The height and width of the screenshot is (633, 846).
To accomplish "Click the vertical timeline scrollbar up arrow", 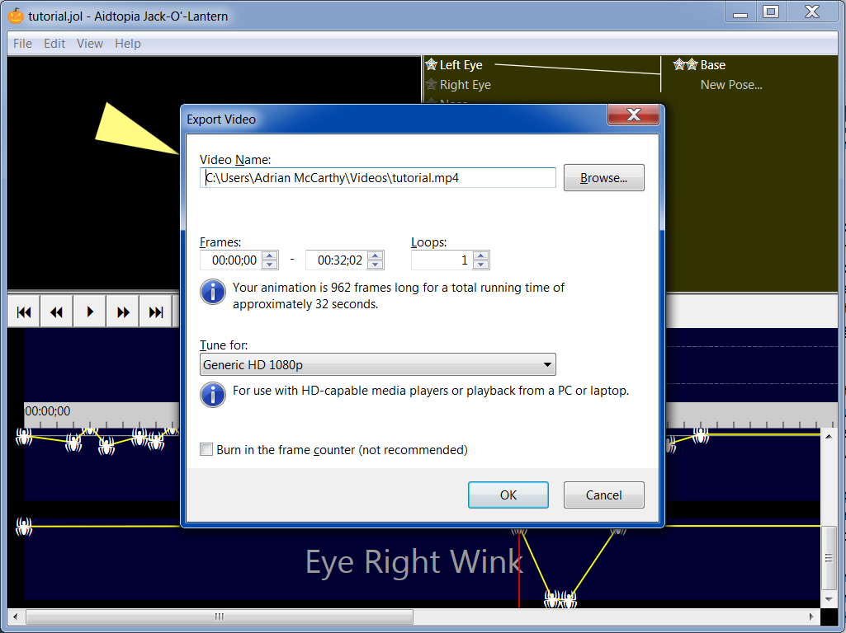I will [829, 436].
